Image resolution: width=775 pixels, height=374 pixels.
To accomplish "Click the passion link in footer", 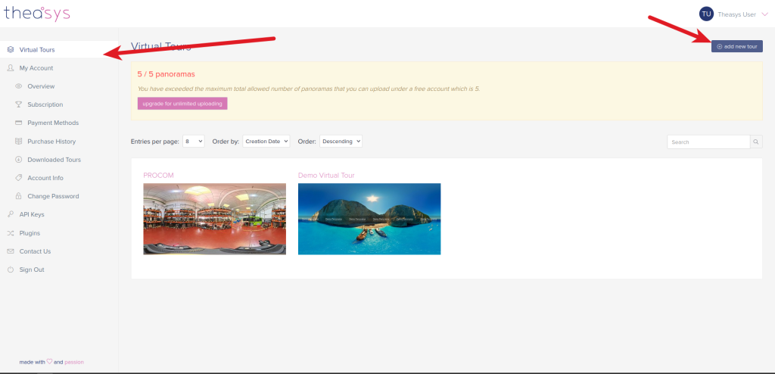I will coord(74,362).
